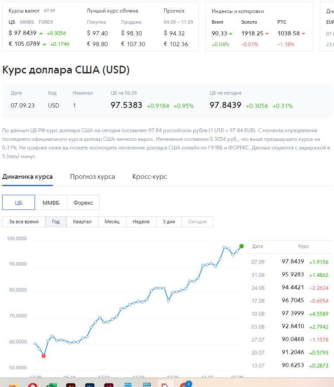334x387 pixels.
Task: Click green up arrow beside euro rate 105.0789
Action: point(45,44)
